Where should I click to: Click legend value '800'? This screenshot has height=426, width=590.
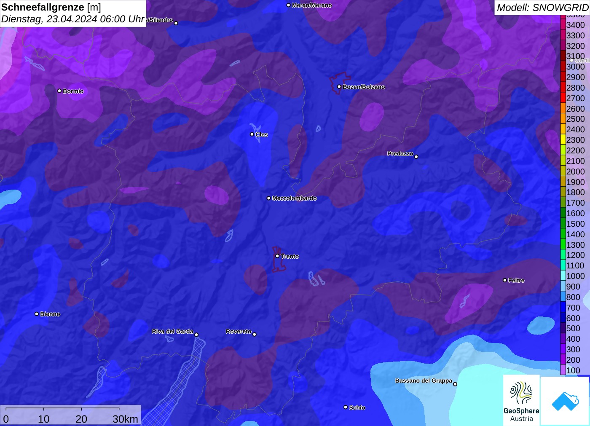click(573, 297)
